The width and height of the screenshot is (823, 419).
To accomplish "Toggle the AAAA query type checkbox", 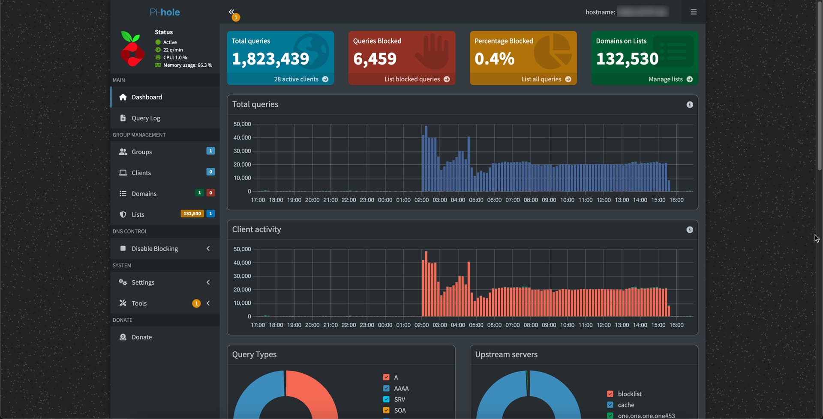I will pos(386,388).
